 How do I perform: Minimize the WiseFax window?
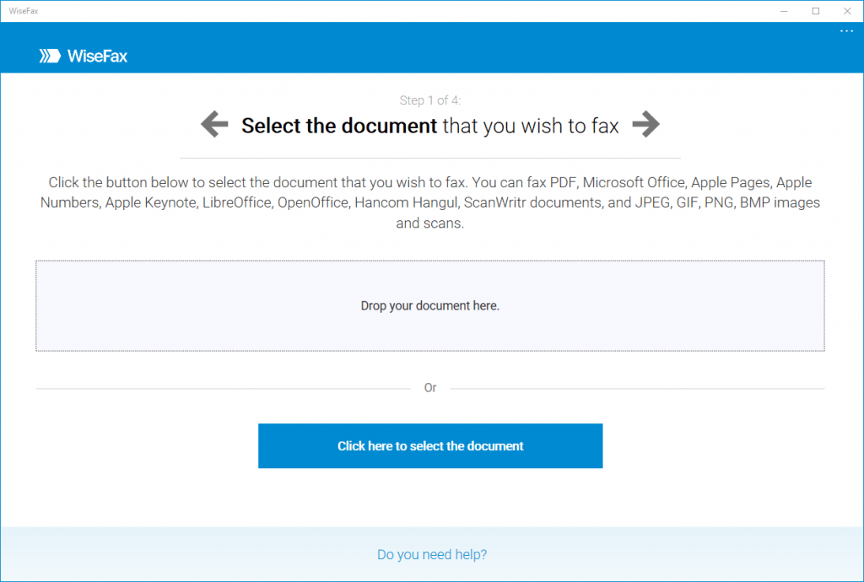784,11
